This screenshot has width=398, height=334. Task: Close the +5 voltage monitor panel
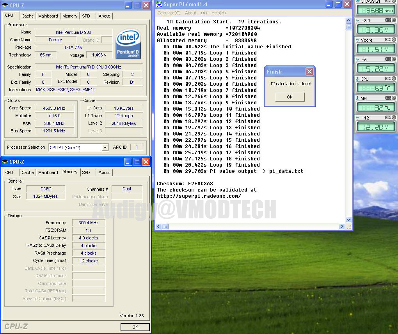click(394, 59)
